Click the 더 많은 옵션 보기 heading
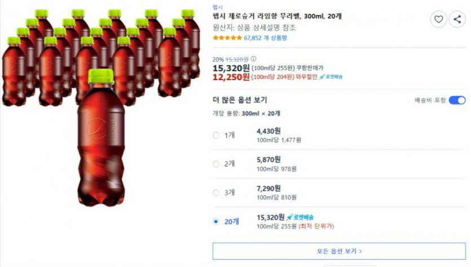This screenshot has width=471, height=267. click(240, 100)
